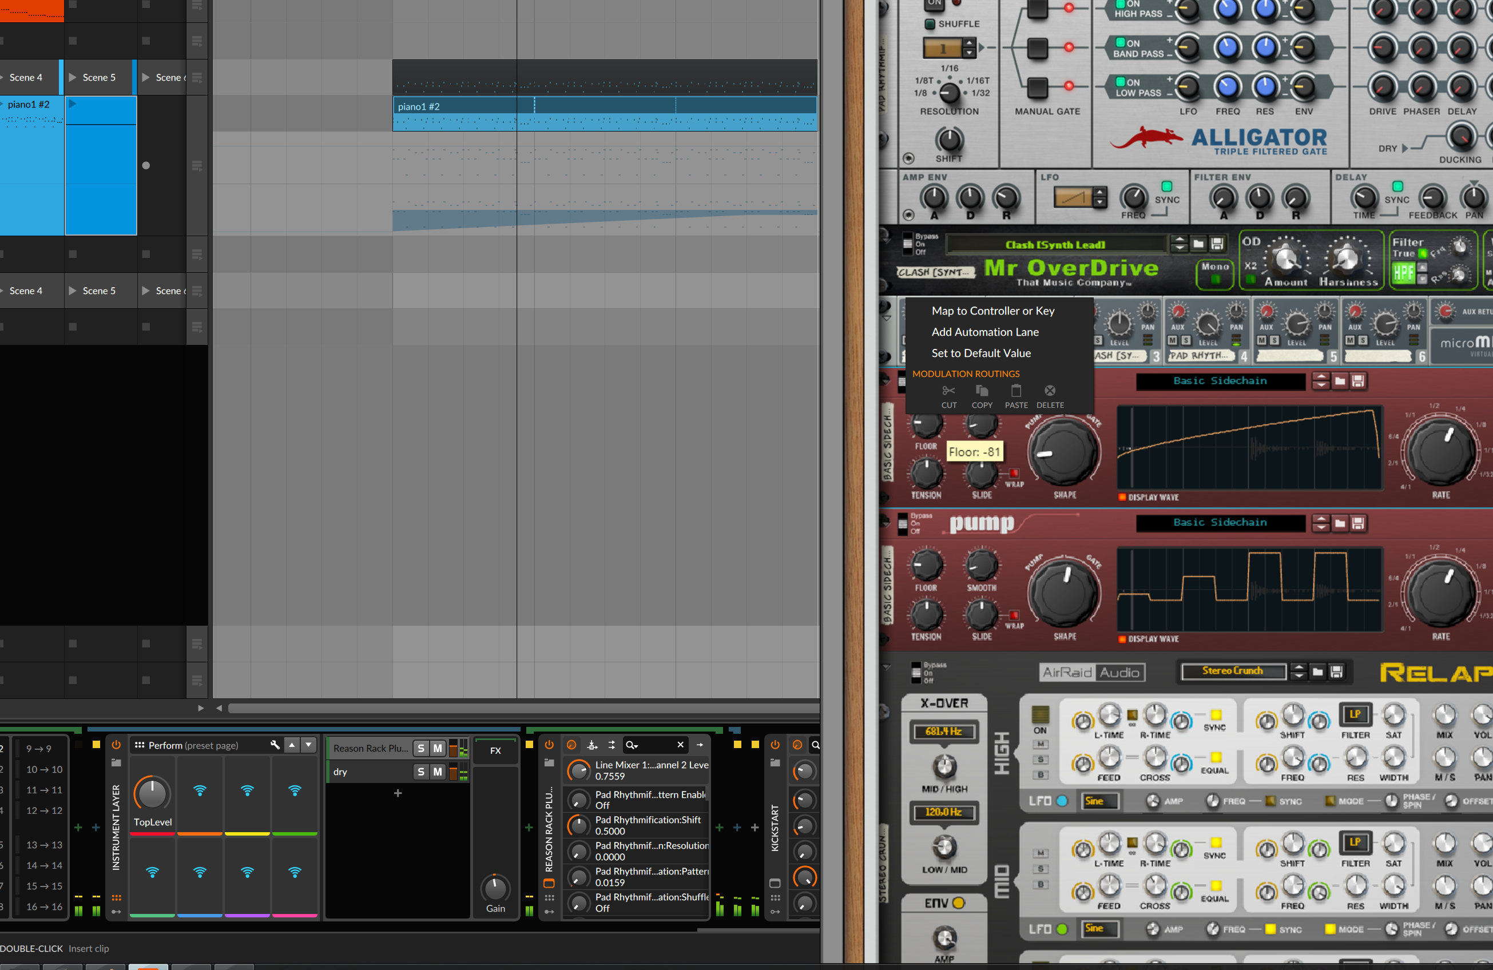Screen dimensions: 1493x970
Task: Step the Stereo Crunch patch with its up/down arrows
Action: tap(1299, 672)
